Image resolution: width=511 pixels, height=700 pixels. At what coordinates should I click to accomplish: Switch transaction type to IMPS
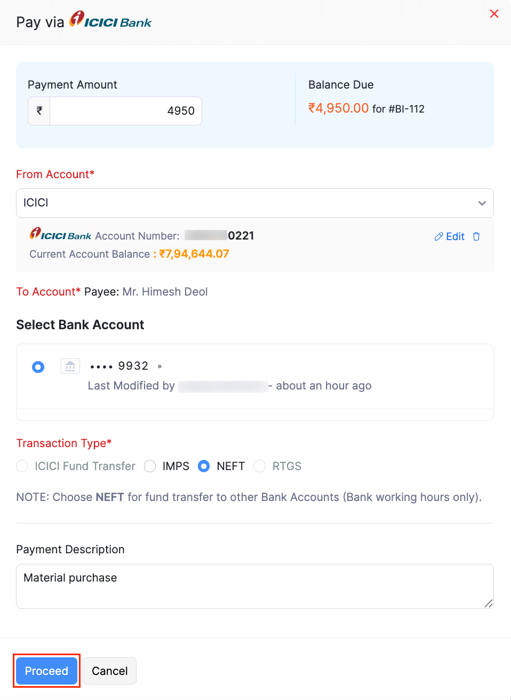pyautogui.click(x=150, y=466)
